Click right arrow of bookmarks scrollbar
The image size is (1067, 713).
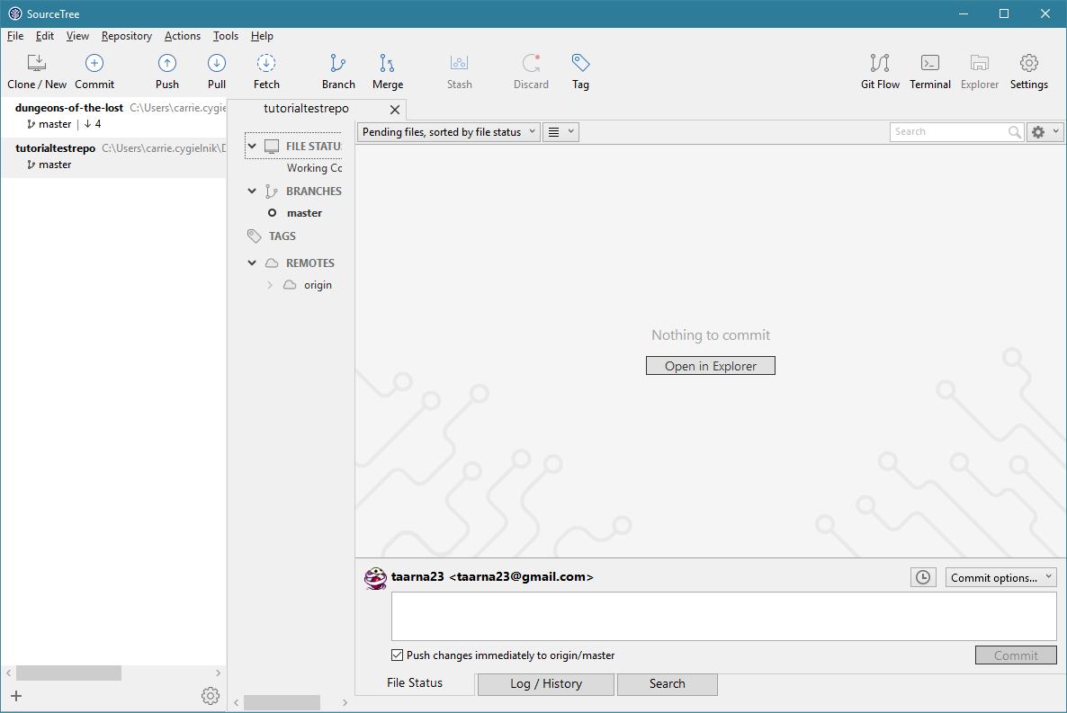[x=218, y=673]
